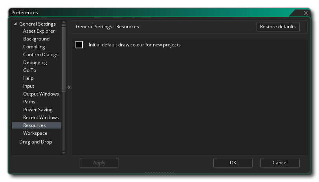Image resolution: width=319 pixels, height=182 pixels.
Task: Open Recent Windows settings
Action: [41, 118]
